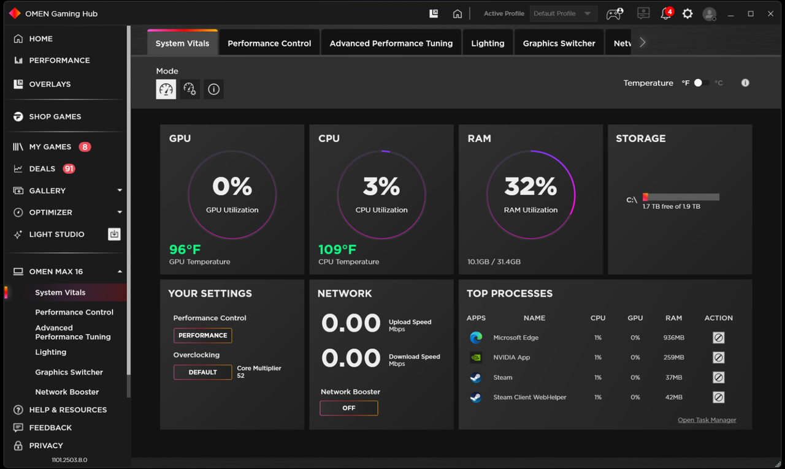
Task: Click the game controller icon in header
Action: click(x=614, y=13)
